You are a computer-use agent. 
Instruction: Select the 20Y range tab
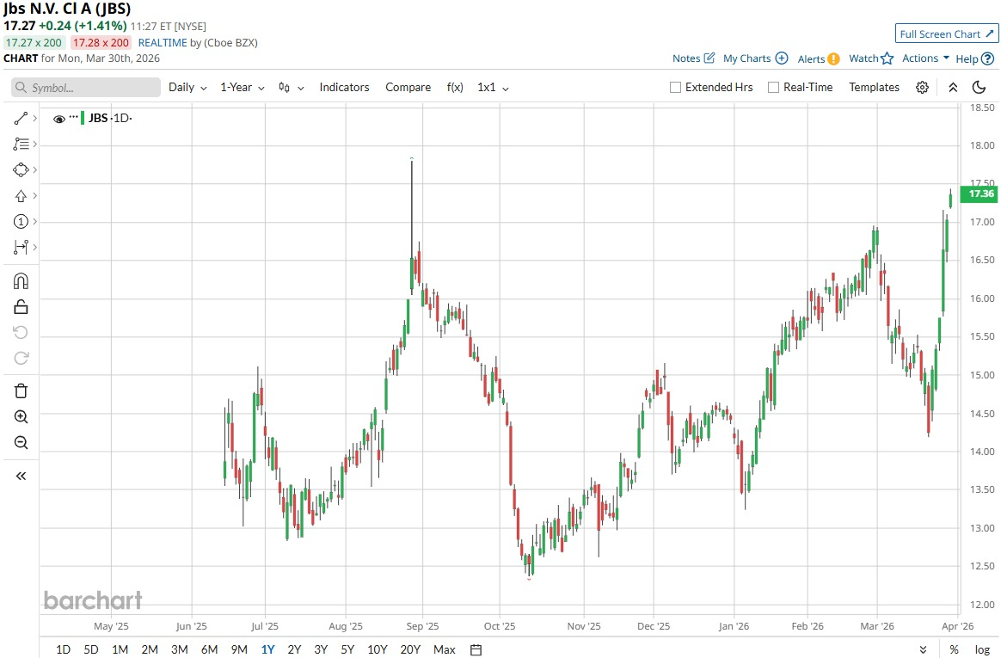coord(410,649)
